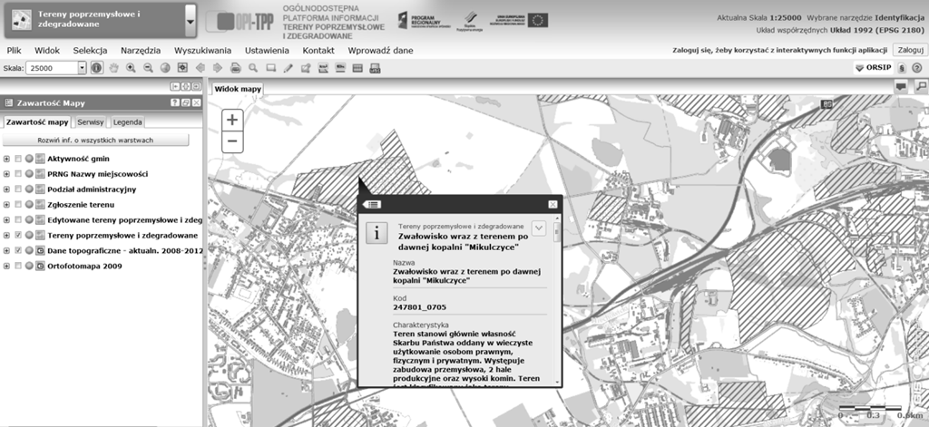This screenshot has height=427, width=929.
Task: Expand the PRNG Nazwy miejscowości node
Action: coord(6,174)
